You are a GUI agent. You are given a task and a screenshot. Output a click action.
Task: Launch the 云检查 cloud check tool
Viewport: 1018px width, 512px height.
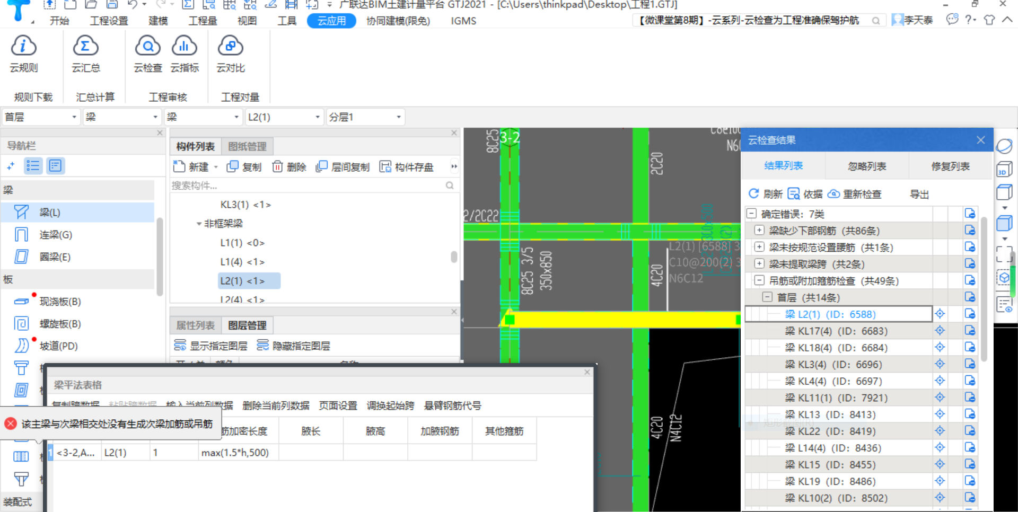pos(148,54)
